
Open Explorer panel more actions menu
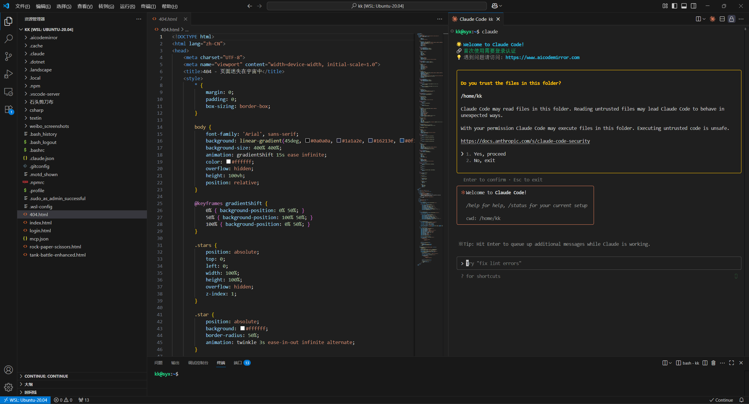(139, 19)
